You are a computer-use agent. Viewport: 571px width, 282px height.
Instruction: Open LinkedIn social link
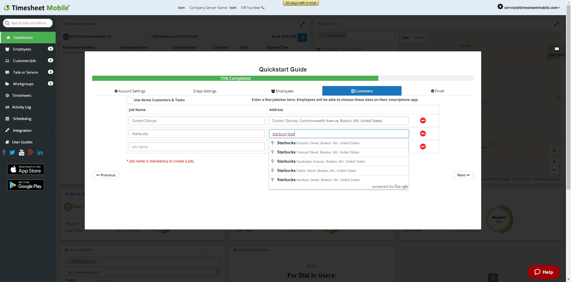click(x=40, y=153)
